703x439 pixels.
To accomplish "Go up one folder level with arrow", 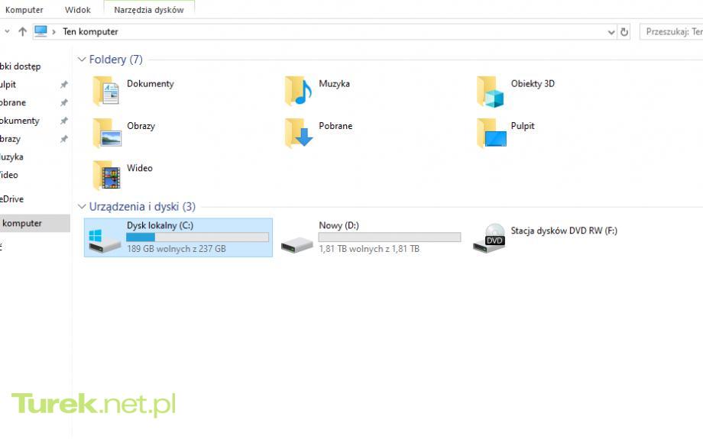I will coord(22,32).
